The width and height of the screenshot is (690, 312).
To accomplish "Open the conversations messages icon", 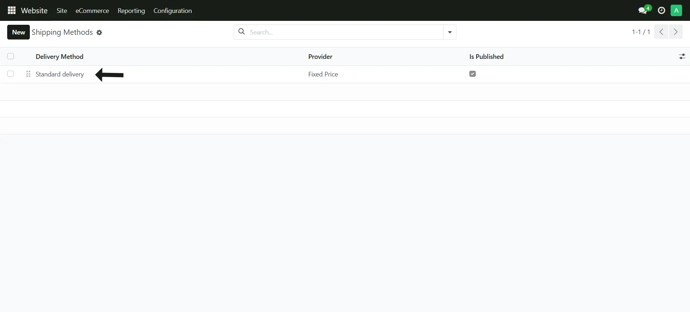I will click(x=643, y=10).
